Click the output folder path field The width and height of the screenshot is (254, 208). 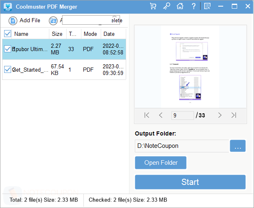pyautogui.click(x=182, y=146)
